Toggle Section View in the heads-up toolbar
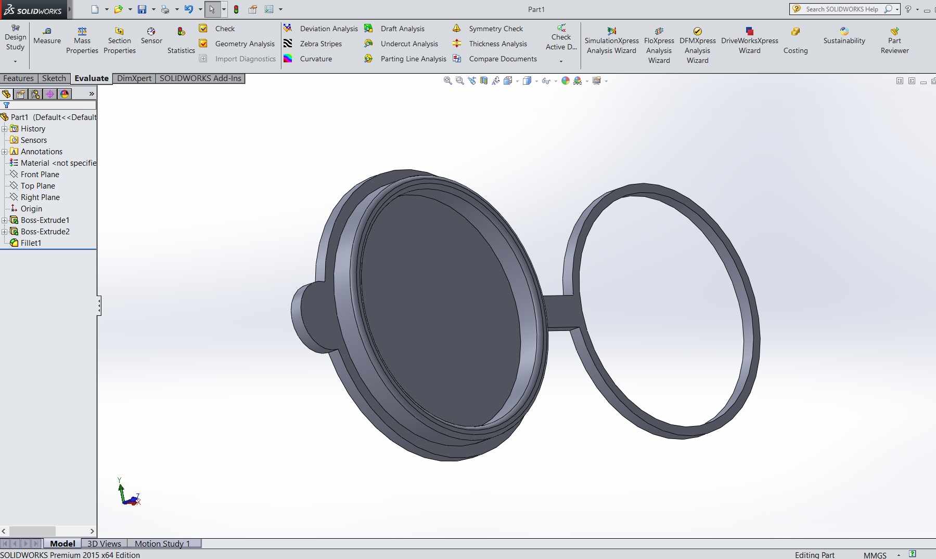 pos(483,81)
